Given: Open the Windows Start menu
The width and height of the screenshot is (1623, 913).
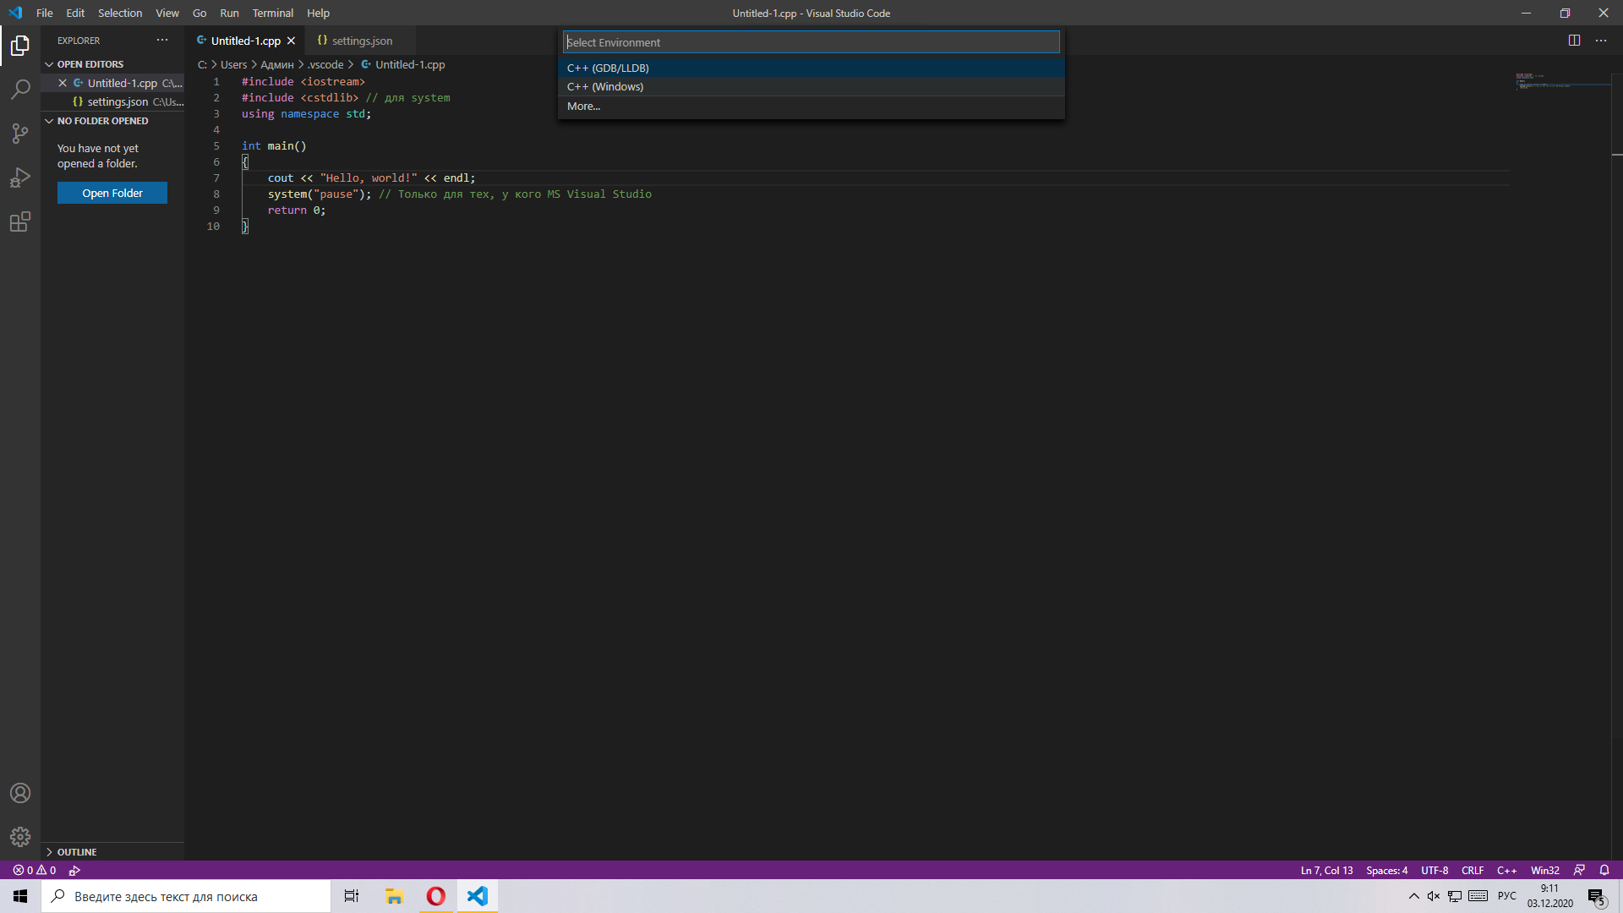Looking at the screenshot, I should [20, 896].
